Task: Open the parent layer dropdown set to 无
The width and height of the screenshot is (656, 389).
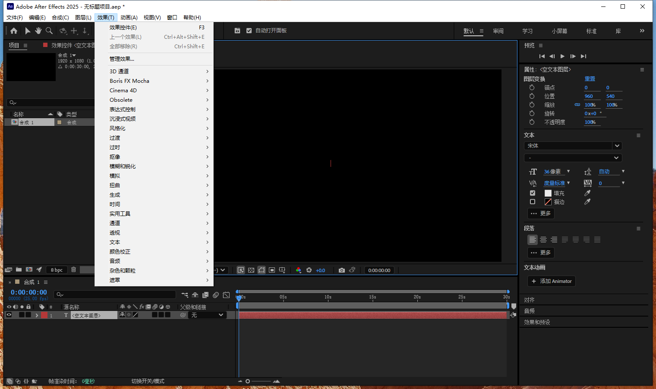Action: pyautogui.click(x=207, y=315)
